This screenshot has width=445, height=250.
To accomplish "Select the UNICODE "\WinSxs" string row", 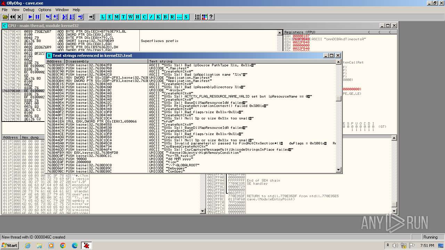I will (x=191, y=90).
